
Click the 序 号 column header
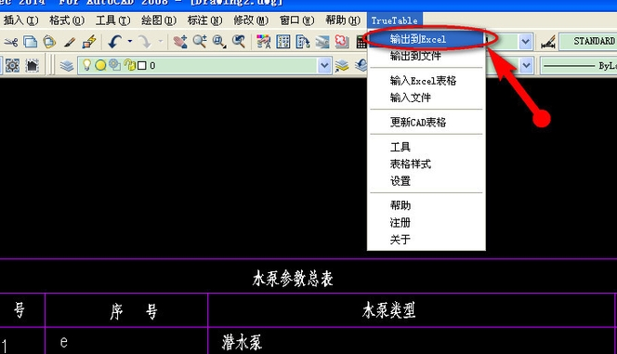pos(134,312)
